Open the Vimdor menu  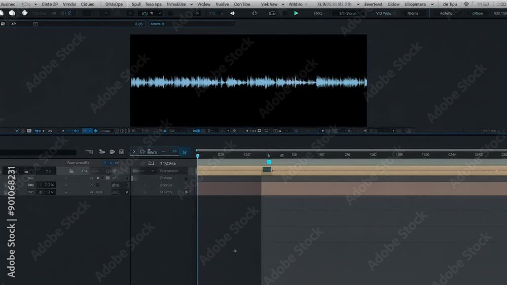[69, 4]
